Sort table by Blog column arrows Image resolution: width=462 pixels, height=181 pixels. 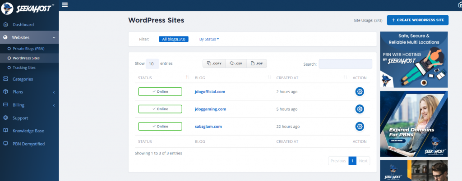[x=269, y=77]
